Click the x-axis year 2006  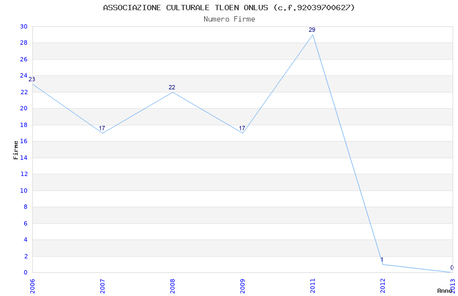pyautogui.click(x=32, y=286)
